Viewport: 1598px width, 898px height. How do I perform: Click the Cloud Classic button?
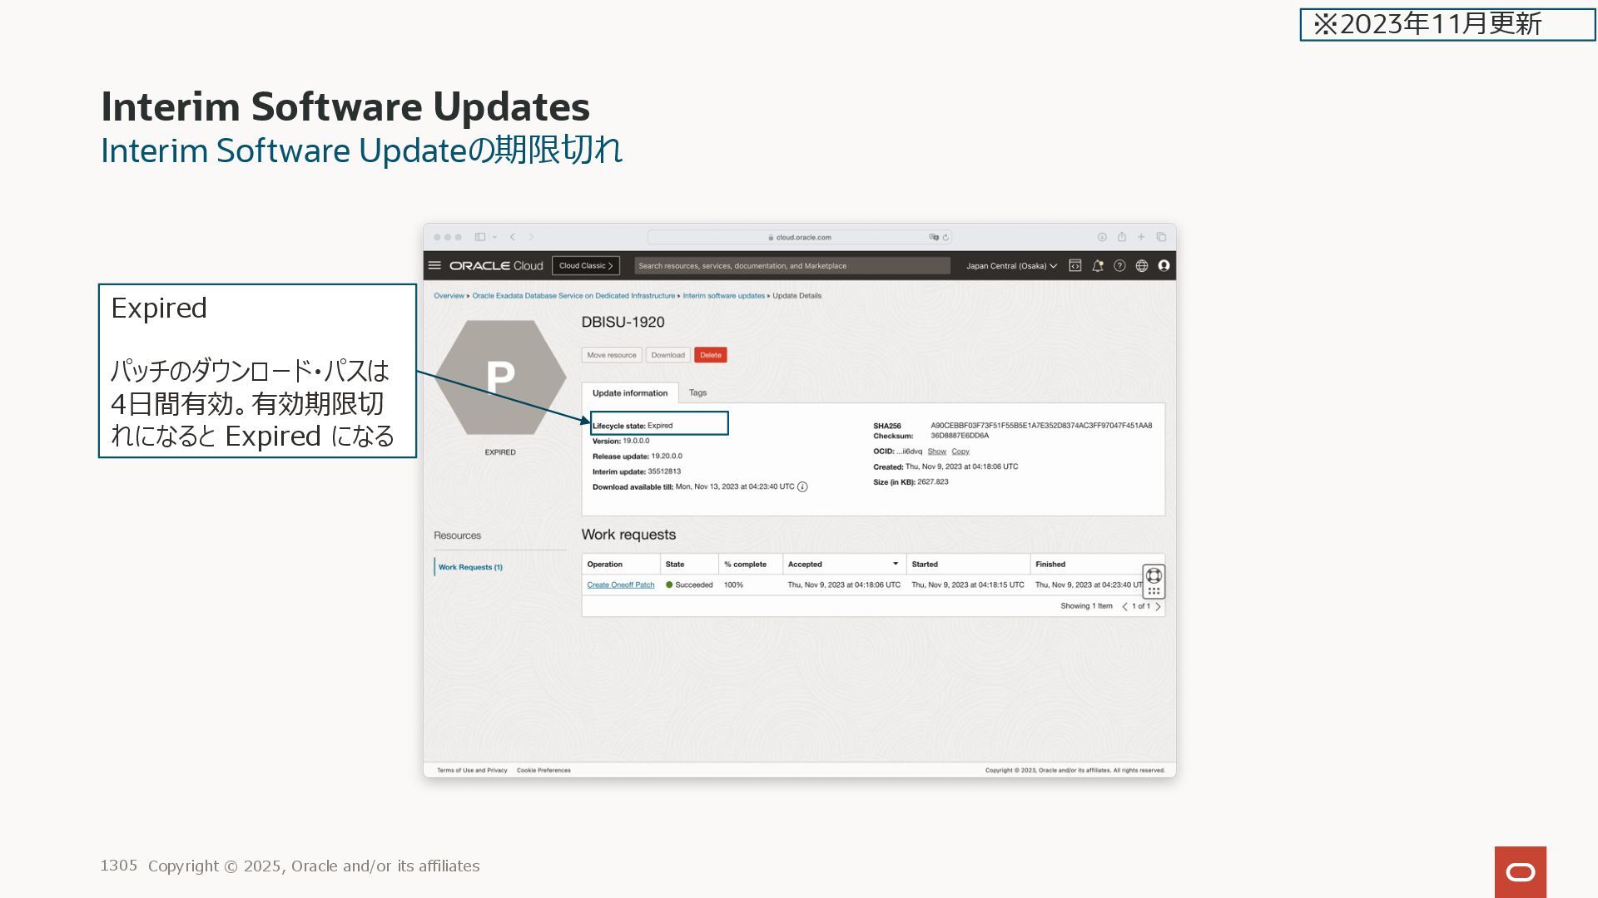click(585, 266)
